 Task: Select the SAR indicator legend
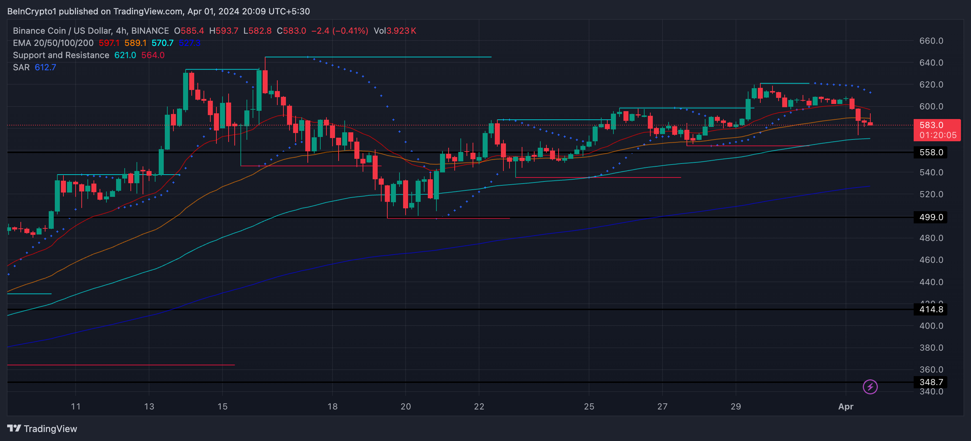21,67
